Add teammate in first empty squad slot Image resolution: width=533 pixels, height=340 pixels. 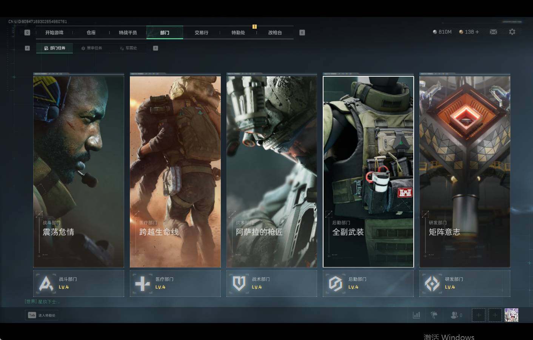[x=478, y=315]
